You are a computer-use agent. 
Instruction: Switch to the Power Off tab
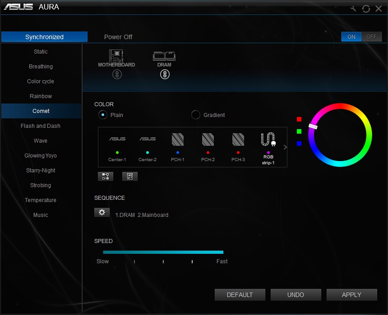118,37
